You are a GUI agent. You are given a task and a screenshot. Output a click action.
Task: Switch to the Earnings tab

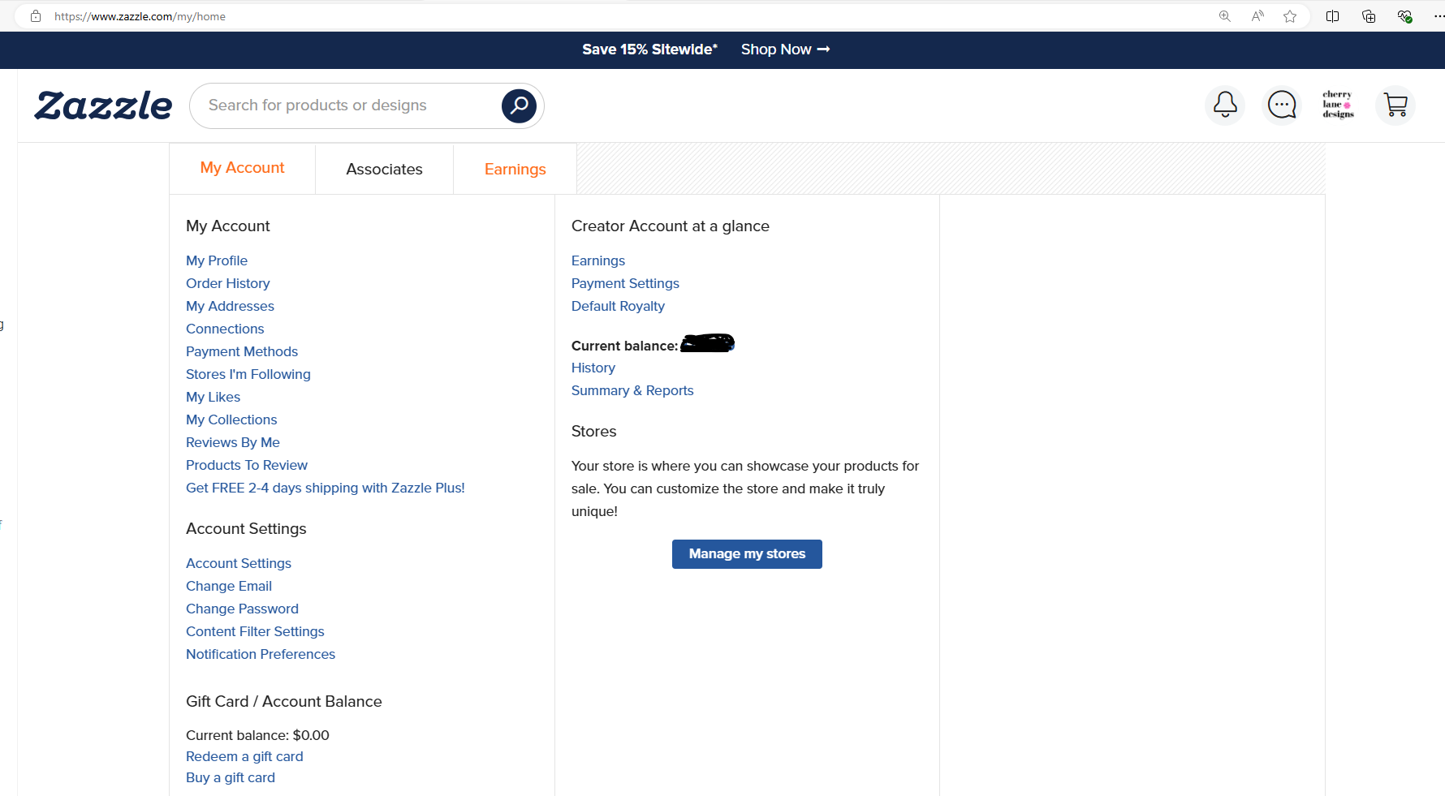pyautogui.click(x=515, y=169)
